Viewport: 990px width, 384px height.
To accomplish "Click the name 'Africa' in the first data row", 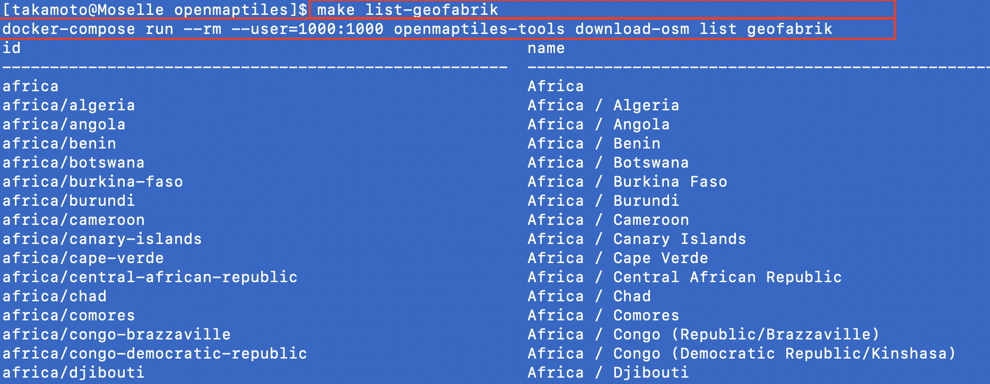I will (555, 86).
